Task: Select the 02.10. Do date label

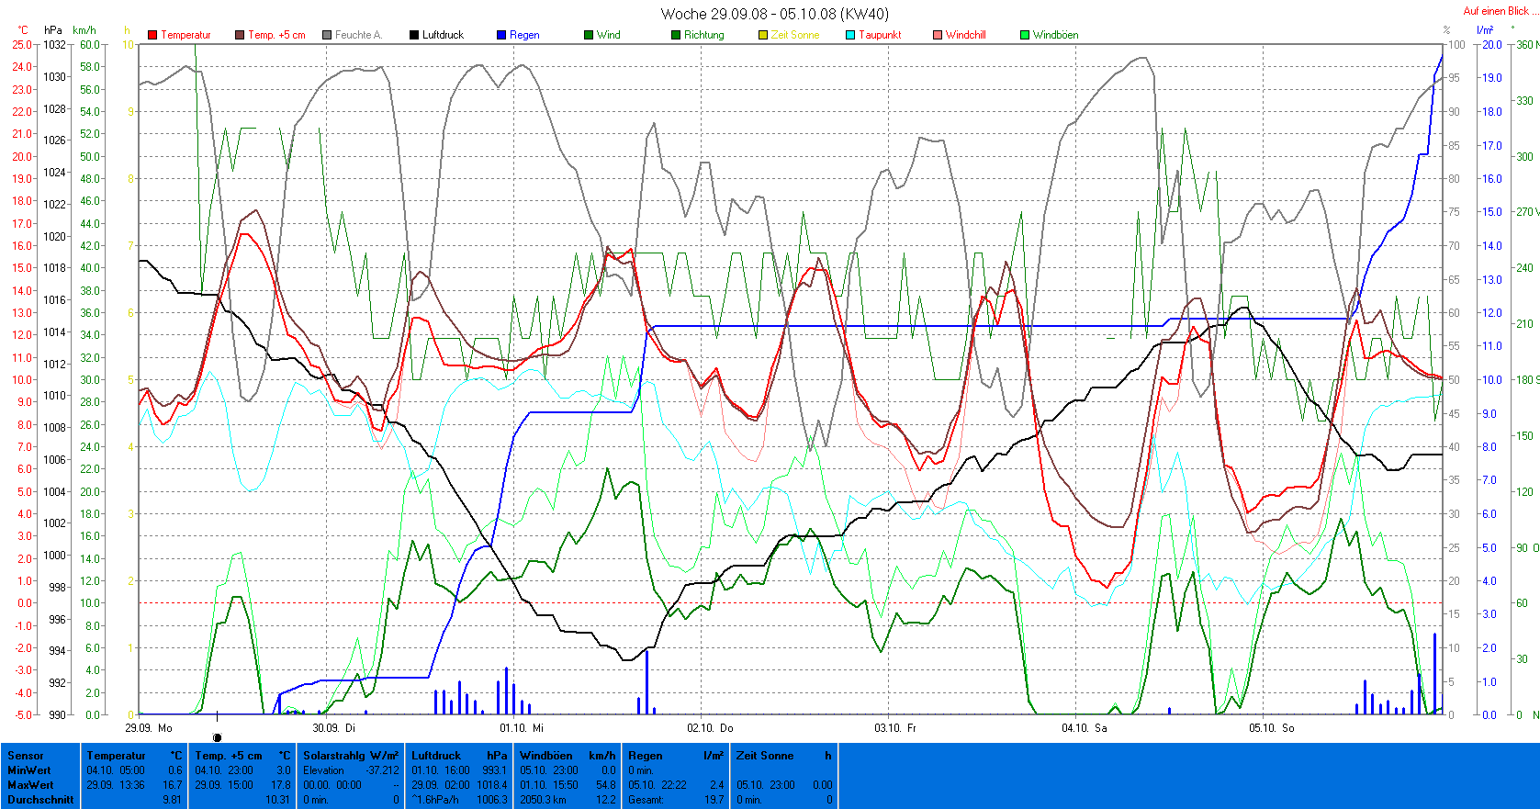Action: pyautogui.click(x=710, y=727)
